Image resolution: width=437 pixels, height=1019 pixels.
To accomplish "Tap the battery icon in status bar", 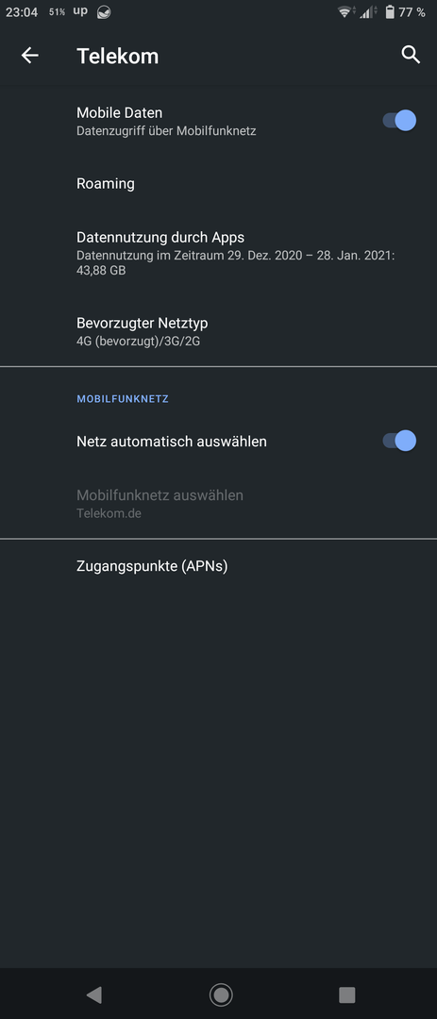I will [390, 11].
